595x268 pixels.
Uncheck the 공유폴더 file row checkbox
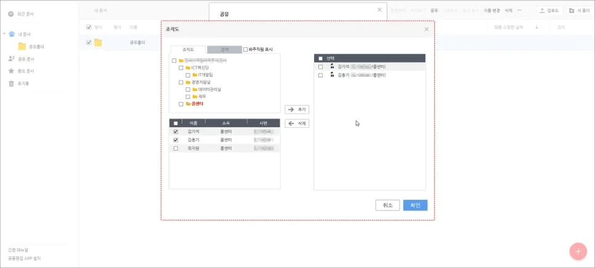pos(89,42)
